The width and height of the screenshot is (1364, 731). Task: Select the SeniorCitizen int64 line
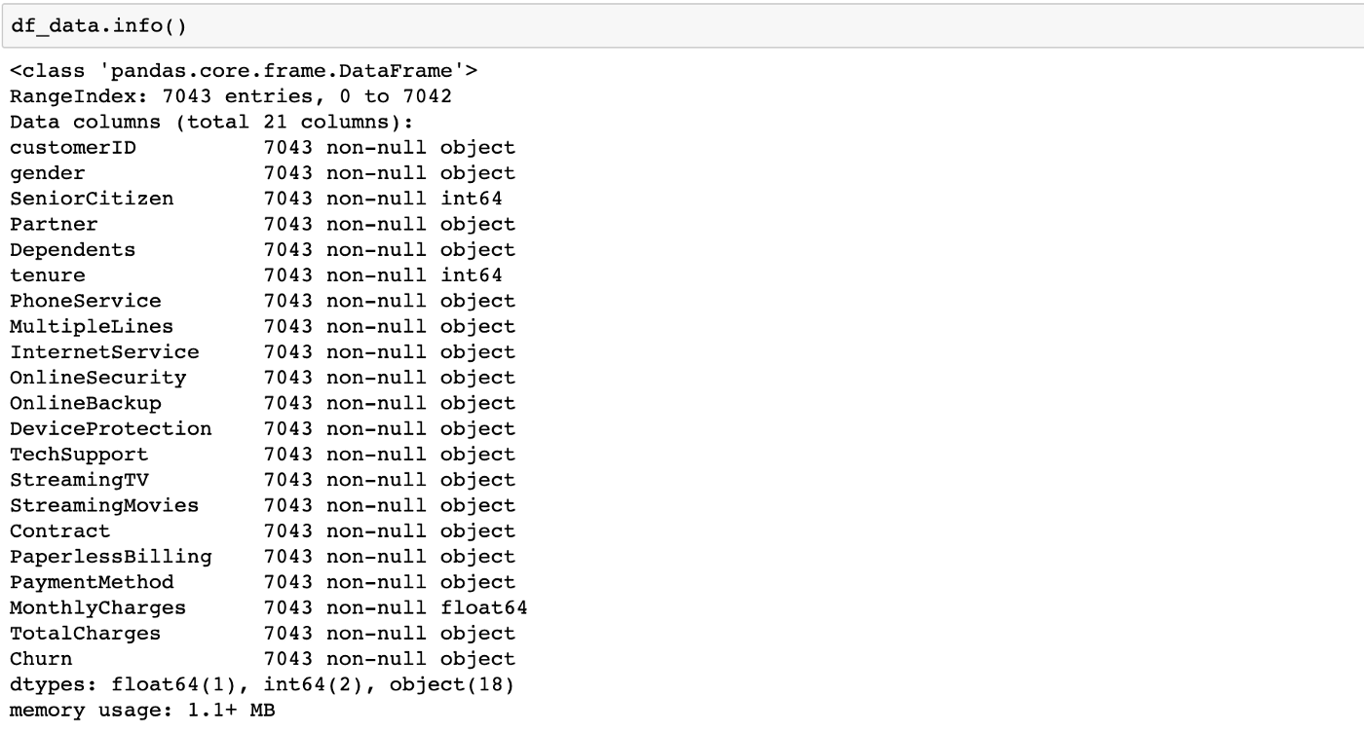tap(256, 199)
